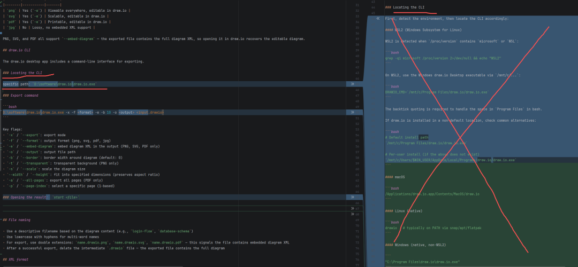
Task: Click the DRAWIO_CMD assignment line
Action: [436, 92]
